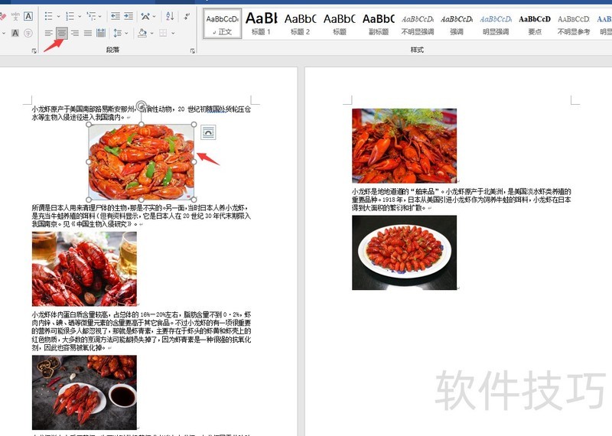
Task: Apply the 不明显参考 style
Action: [x=573, y=24]
